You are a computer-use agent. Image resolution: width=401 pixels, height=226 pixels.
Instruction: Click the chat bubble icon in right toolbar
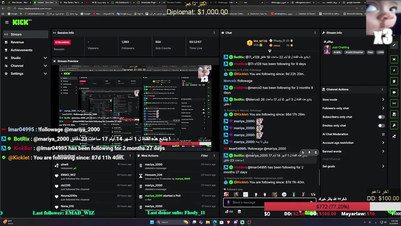(394, 92)
